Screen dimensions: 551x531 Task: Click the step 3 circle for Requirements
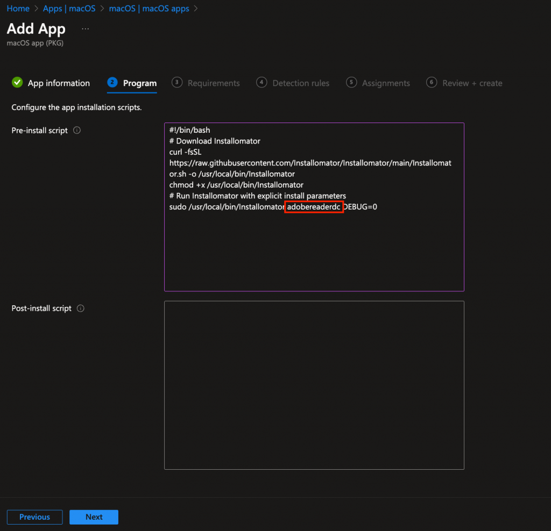point(176,83)
